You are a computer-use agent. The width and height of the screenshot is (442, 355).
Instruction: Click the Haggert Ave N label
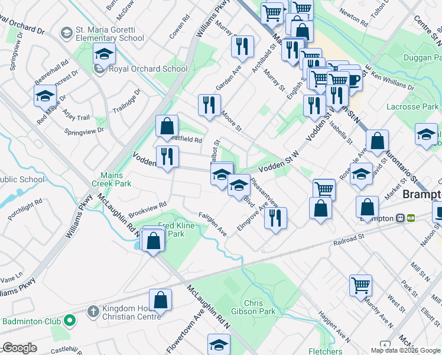[334, 327]
